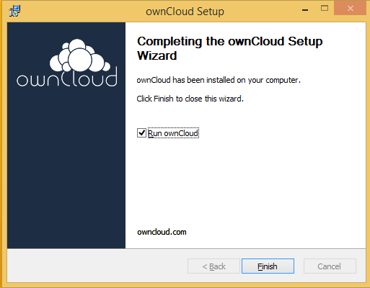This screenshot has width=370, height=288.
Task: Click the grayed-out Back button
Action: coord(213,266)
